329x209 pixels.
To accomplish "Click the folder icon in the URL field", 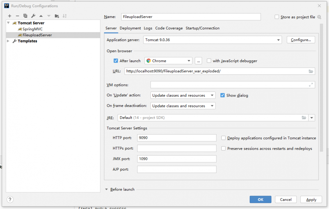I will [311, 71].
